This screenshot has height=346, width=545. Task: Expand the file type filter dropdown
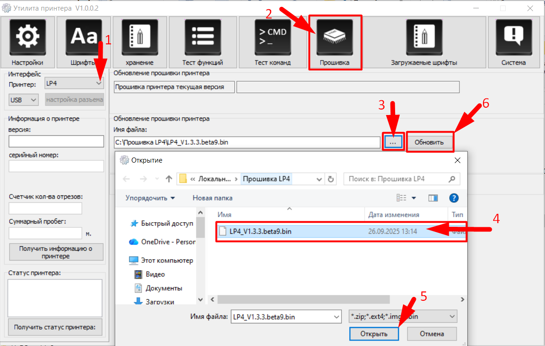(402, 316)
